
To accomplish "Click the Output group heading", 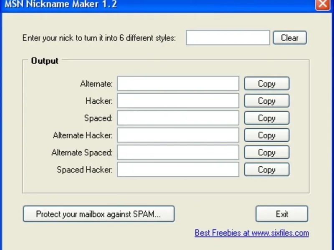I will tap(45, 61).
